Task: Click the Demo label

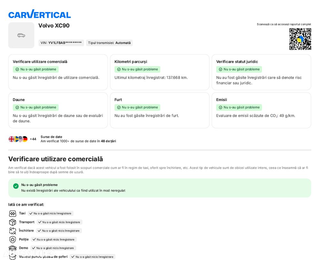Action: [x=23, y=248]
